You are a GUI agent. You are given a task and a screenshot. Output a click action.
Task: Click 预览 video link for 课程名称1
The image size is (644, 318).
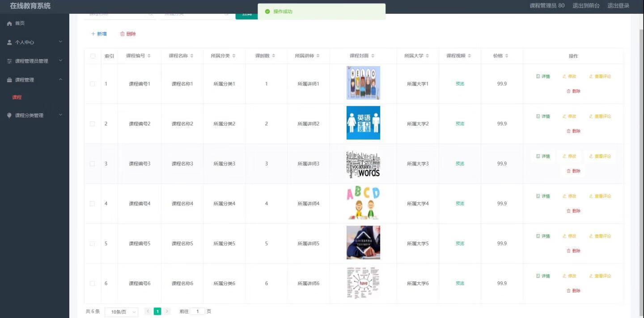[x=460, y=84]
